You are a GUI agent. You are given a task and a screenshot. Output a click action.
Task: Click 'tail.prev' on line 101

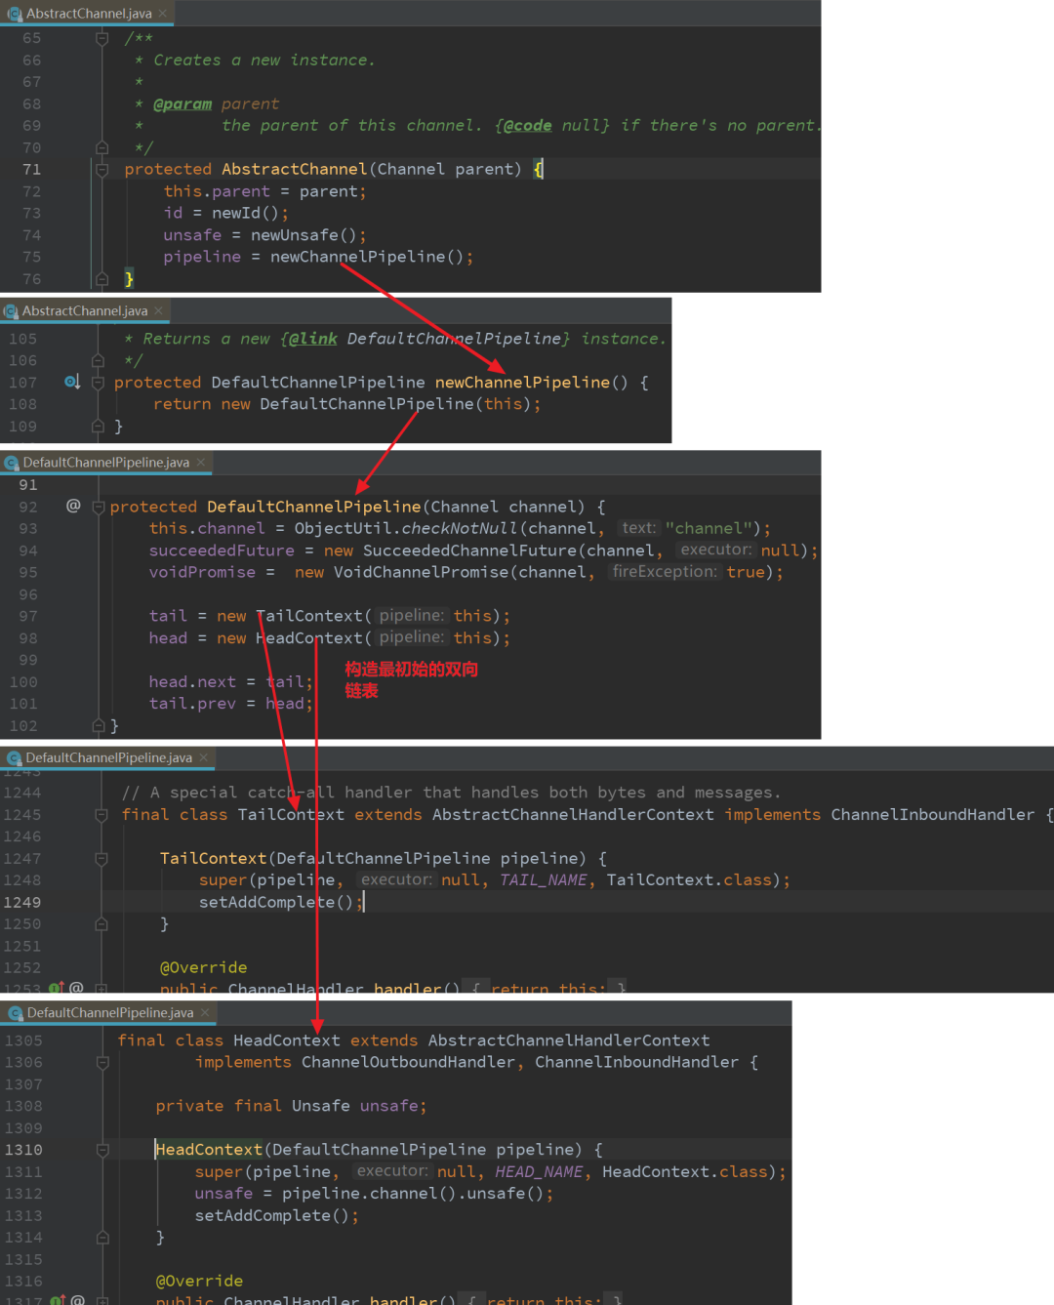coord(192,704)
